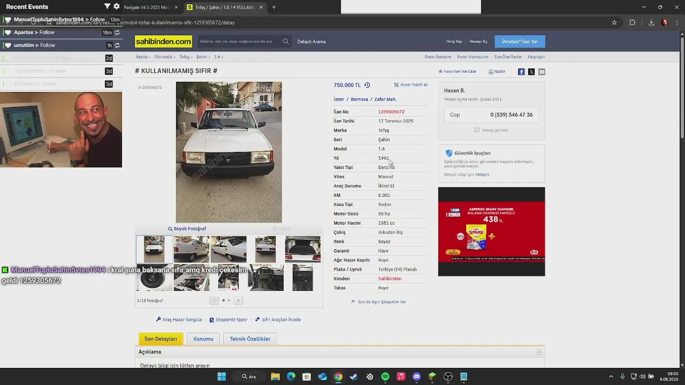Open the Bornova location link
Image resolution: width=685 pixels, height=385 pixels.
(360, 99)
